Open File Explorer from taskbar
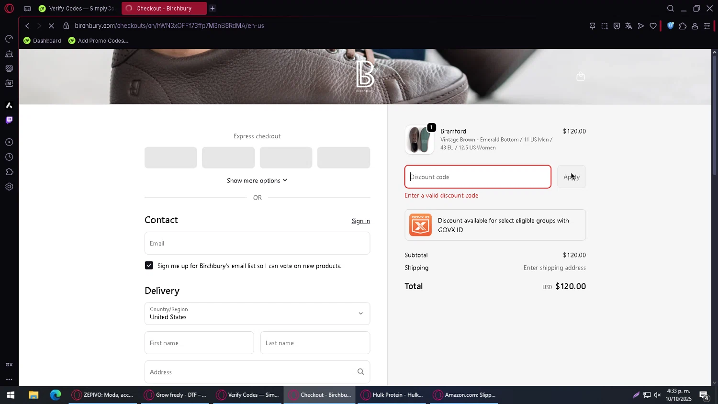718x404 pixels. point(33,395)
